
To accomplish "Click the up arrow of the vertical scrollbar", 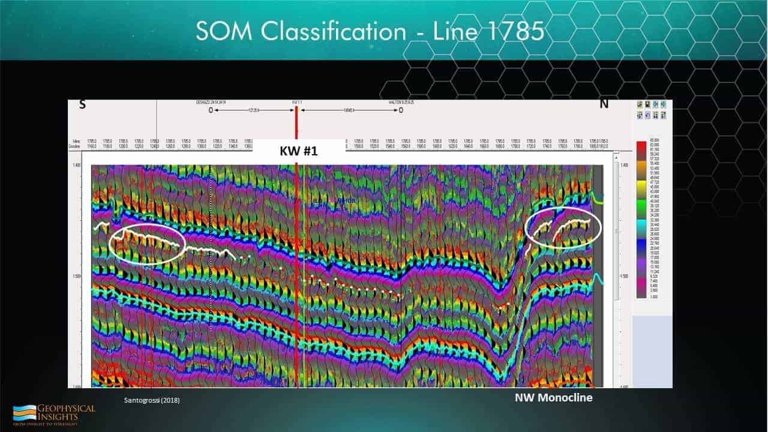I will pyautogui.click(x=616, y=157).
